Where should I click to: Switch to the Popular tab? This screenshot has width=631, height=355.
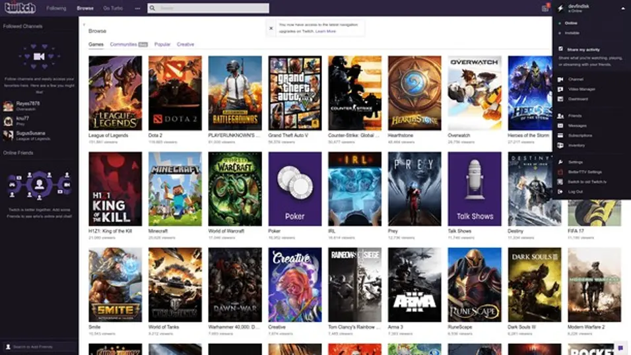click(x=162, y=44)
